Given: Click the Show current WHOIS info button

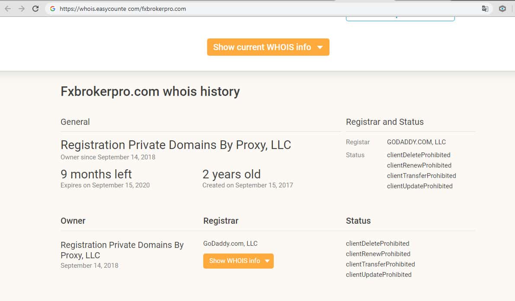Looking at the screenshot, I should coord(262,47).
